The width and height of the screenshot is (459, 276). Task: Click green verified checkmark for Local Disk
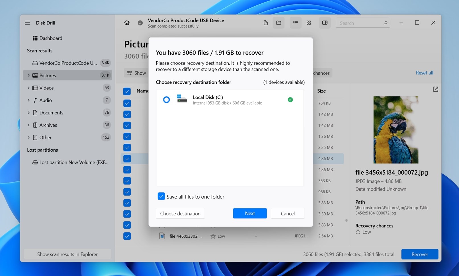coord(290,100)
